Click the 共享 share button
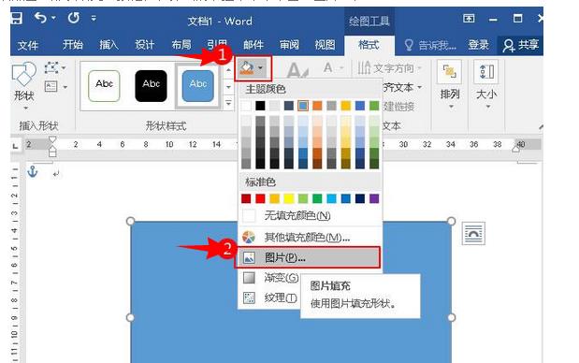Viewport: 579px width, 363px height. [520, 45]
